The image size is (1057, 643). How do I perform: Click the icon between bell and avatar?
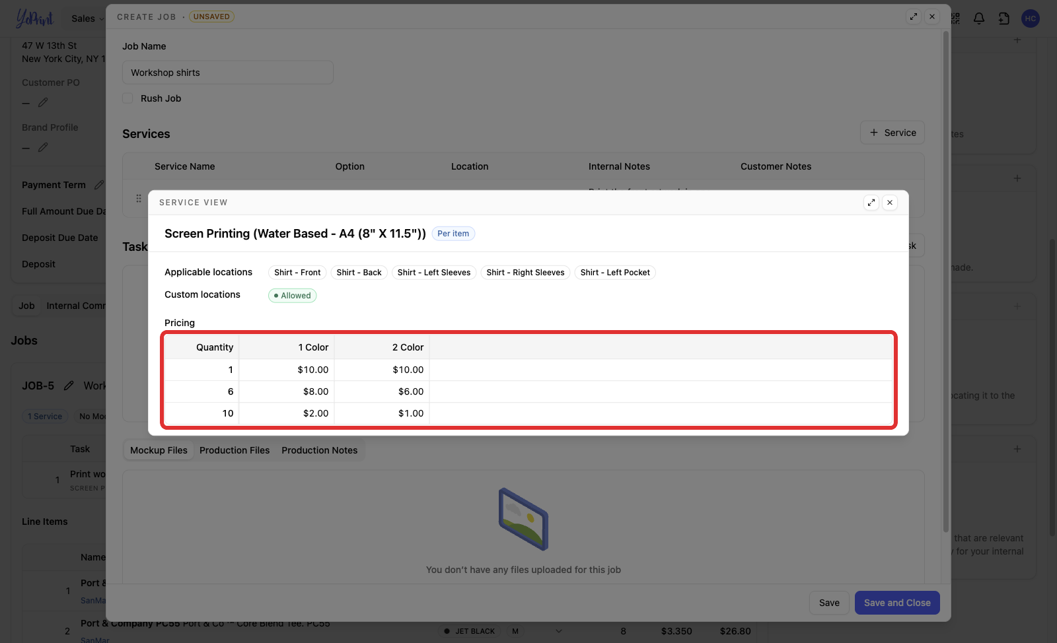(x=1004, y=18)
